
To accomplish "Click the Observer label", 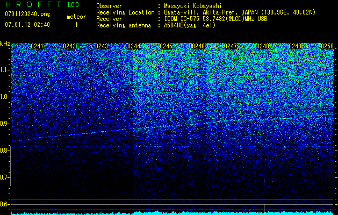I will (x=109, y=6).
